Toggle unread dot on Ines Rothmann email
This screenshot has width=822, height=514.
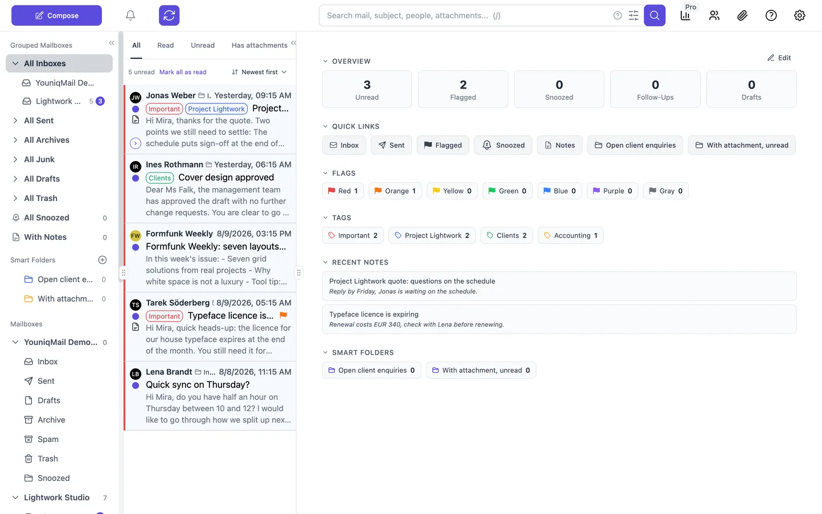(x=135, y=178)
